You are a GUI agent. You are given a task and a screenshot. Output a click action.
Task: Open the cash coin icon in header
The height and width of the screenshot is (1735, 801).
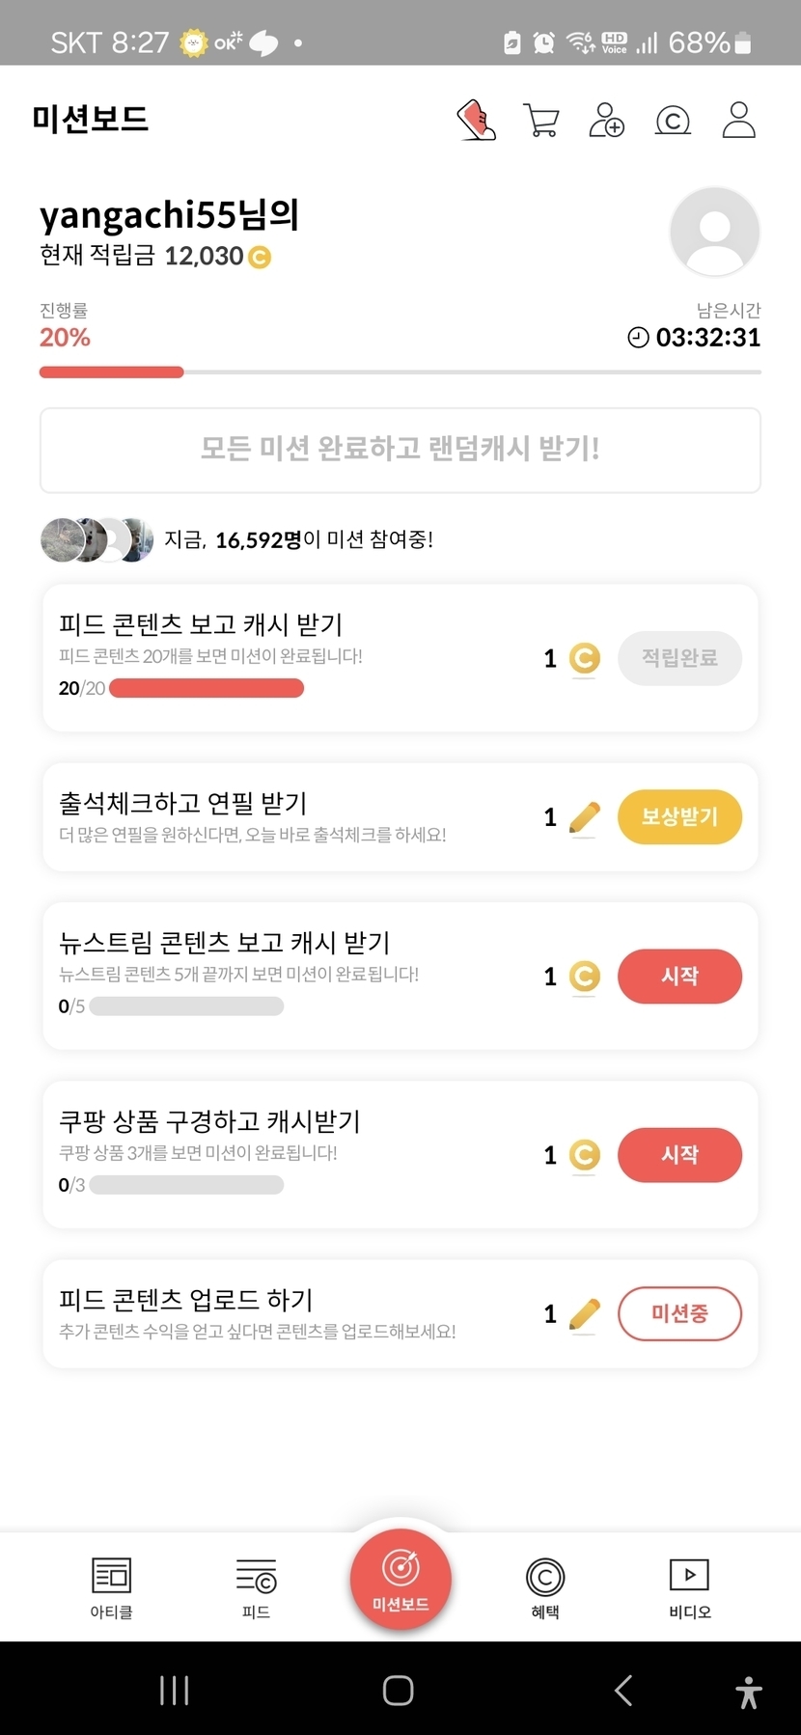(673, 121)
